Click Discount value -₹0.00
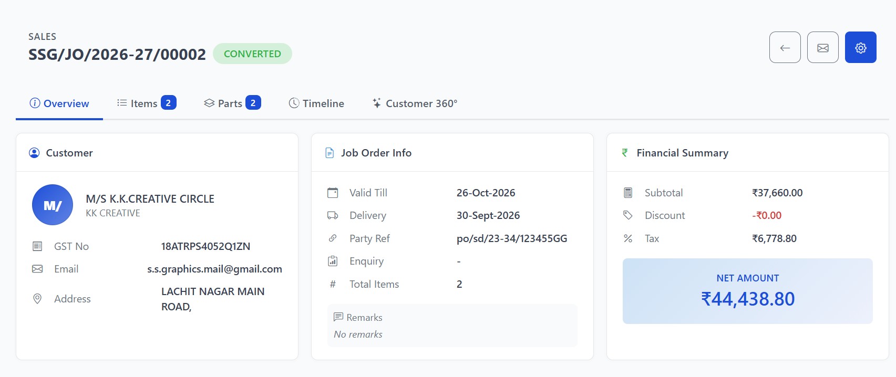Image resolution: width=896 pixels, height=377 pixels. point(767,215)
